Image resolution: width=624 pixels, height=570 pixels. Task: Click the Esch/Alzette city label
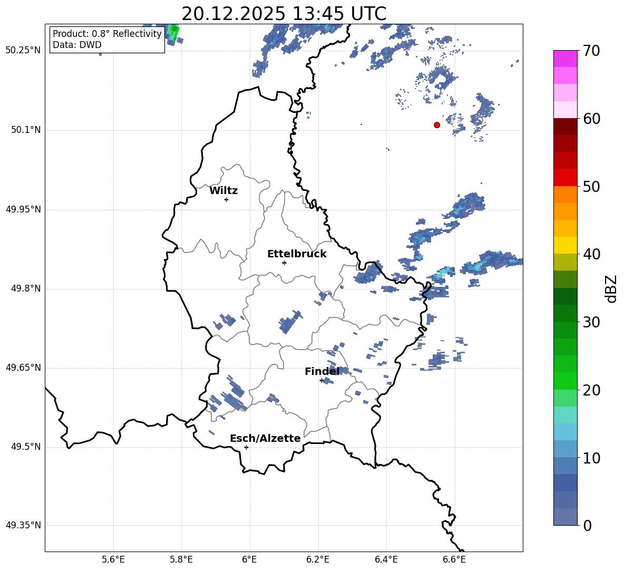(265, 438)
